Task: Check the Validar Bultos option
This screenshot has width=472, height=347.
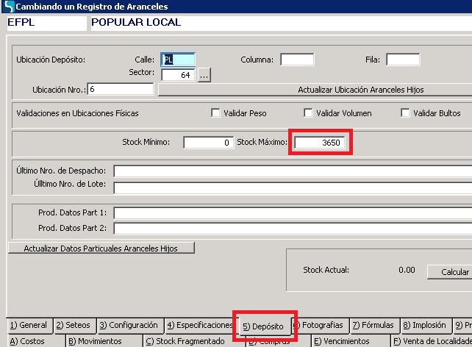Action: point(405,113)
